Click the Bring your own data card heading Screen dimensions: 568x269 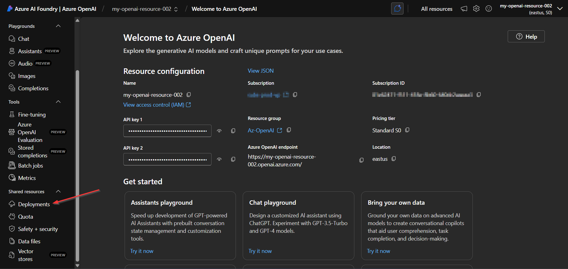click(396, 203)
